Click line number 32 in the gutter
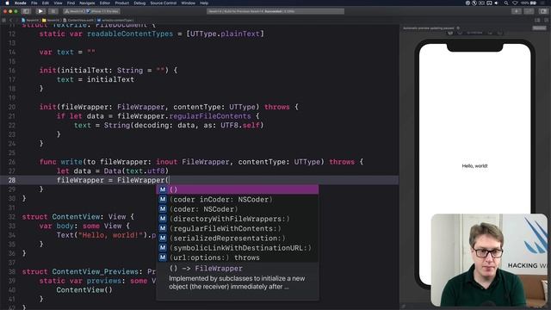This screenshot has width=551, height=310. pos(11,216)
